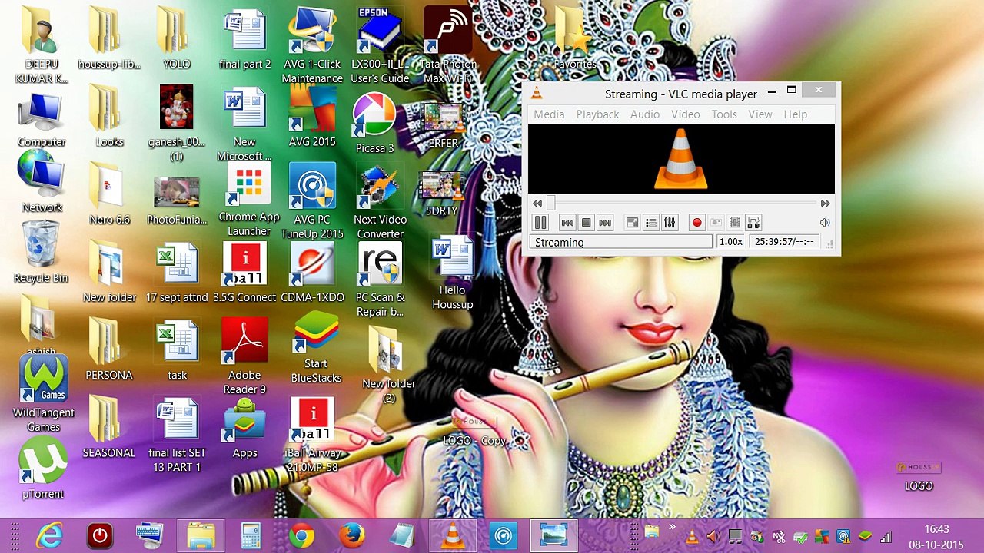Click the elapsed time display 25:39:57
Image resolution: width=984 pixels, height=553 pixels.
click(x=784, y=242)
